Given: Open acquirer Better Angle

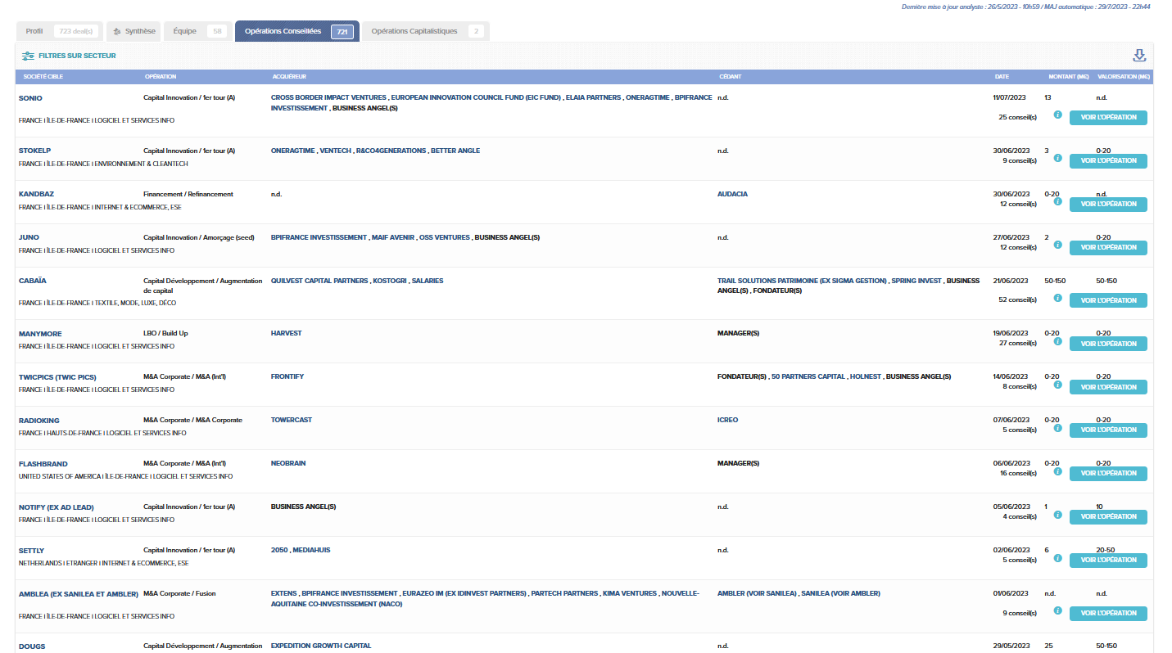Looking at the screenshot, I should coord(455,151).
